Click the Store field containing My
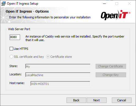Screen dimensions: 136x106 coord(58,66)
